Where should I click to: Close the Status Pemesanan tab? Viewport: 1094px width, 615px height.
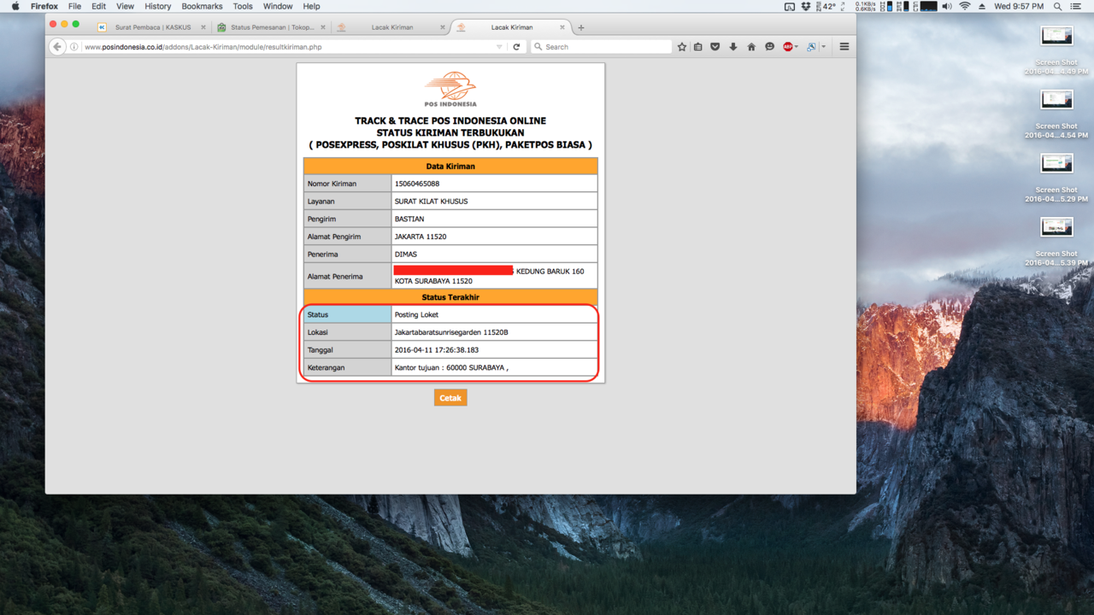pyautogui.click(x=323, y=27)
